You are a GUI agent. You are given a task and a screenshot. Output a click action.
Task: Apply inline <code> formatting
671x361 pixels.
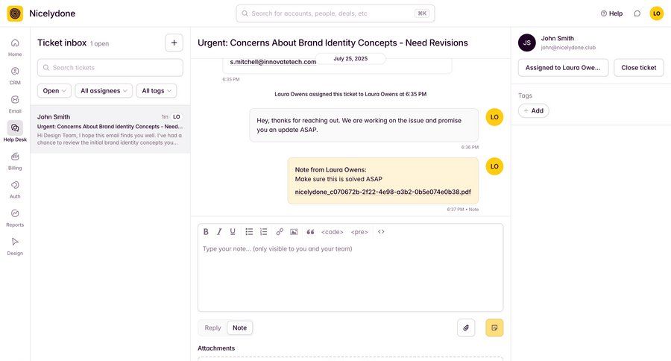pyautogui.click(x=332, y=232)
